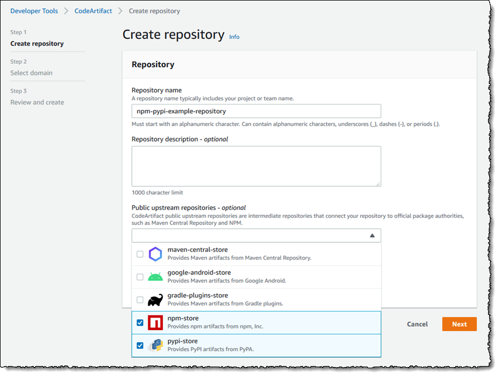Click the Cancel button
Image resolution: width=500 pixels, height=378 pixels.
[417, 324]
